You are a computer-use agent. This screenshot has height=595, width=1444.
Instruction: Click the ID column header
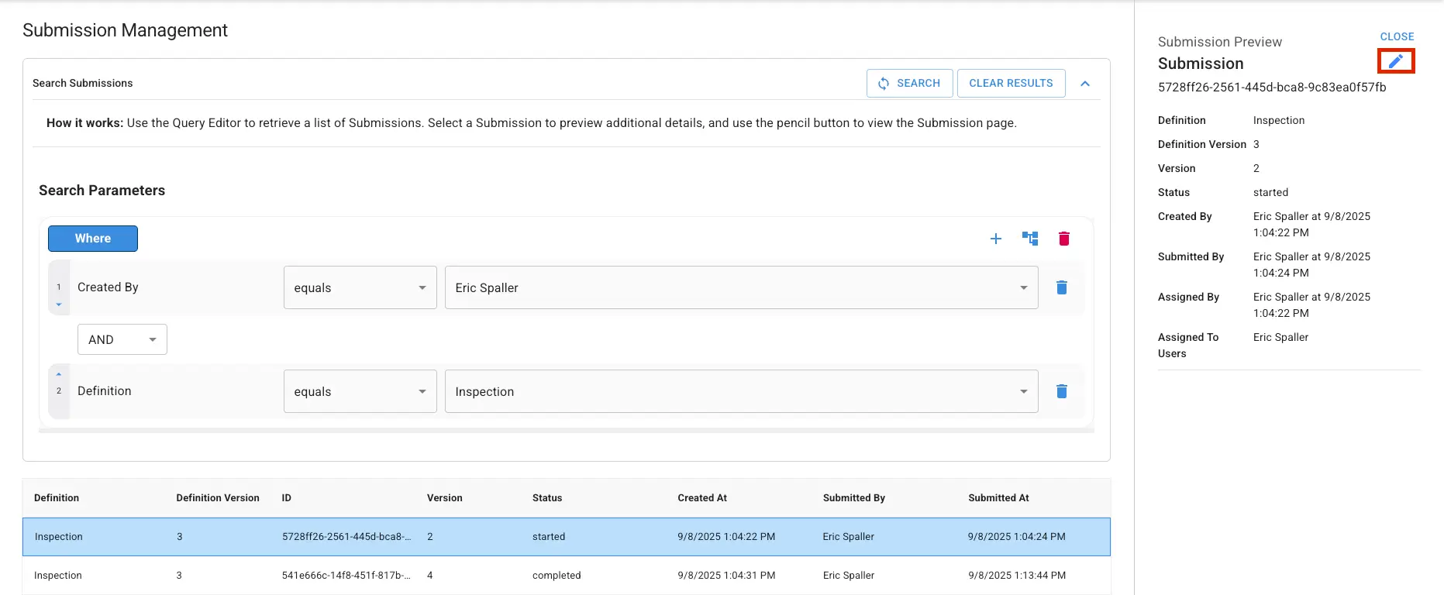pyautogui.click(x=286, y=498)
